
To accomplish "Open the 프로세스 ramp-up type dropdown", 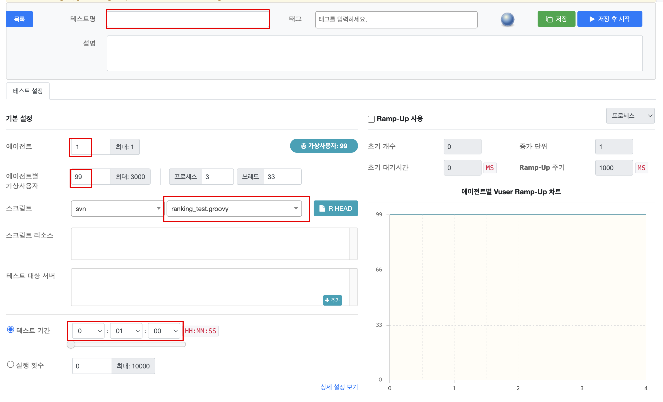I will [630, 116].
